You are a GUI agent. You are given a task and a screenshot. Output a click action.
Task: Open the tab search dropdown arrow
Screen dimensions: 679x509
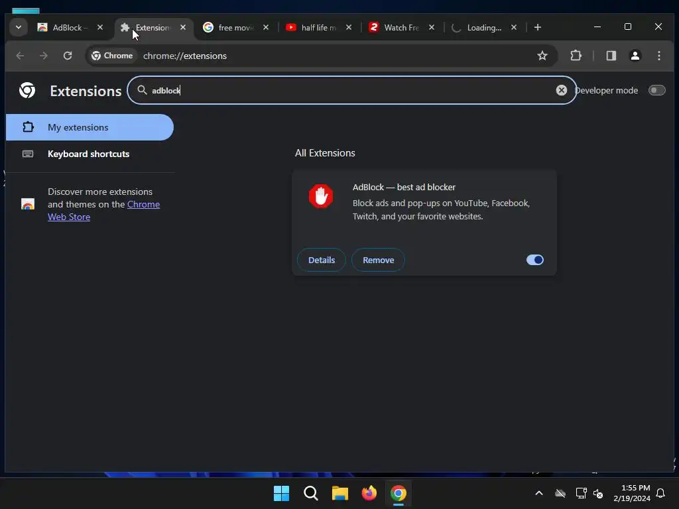point(18,27)
